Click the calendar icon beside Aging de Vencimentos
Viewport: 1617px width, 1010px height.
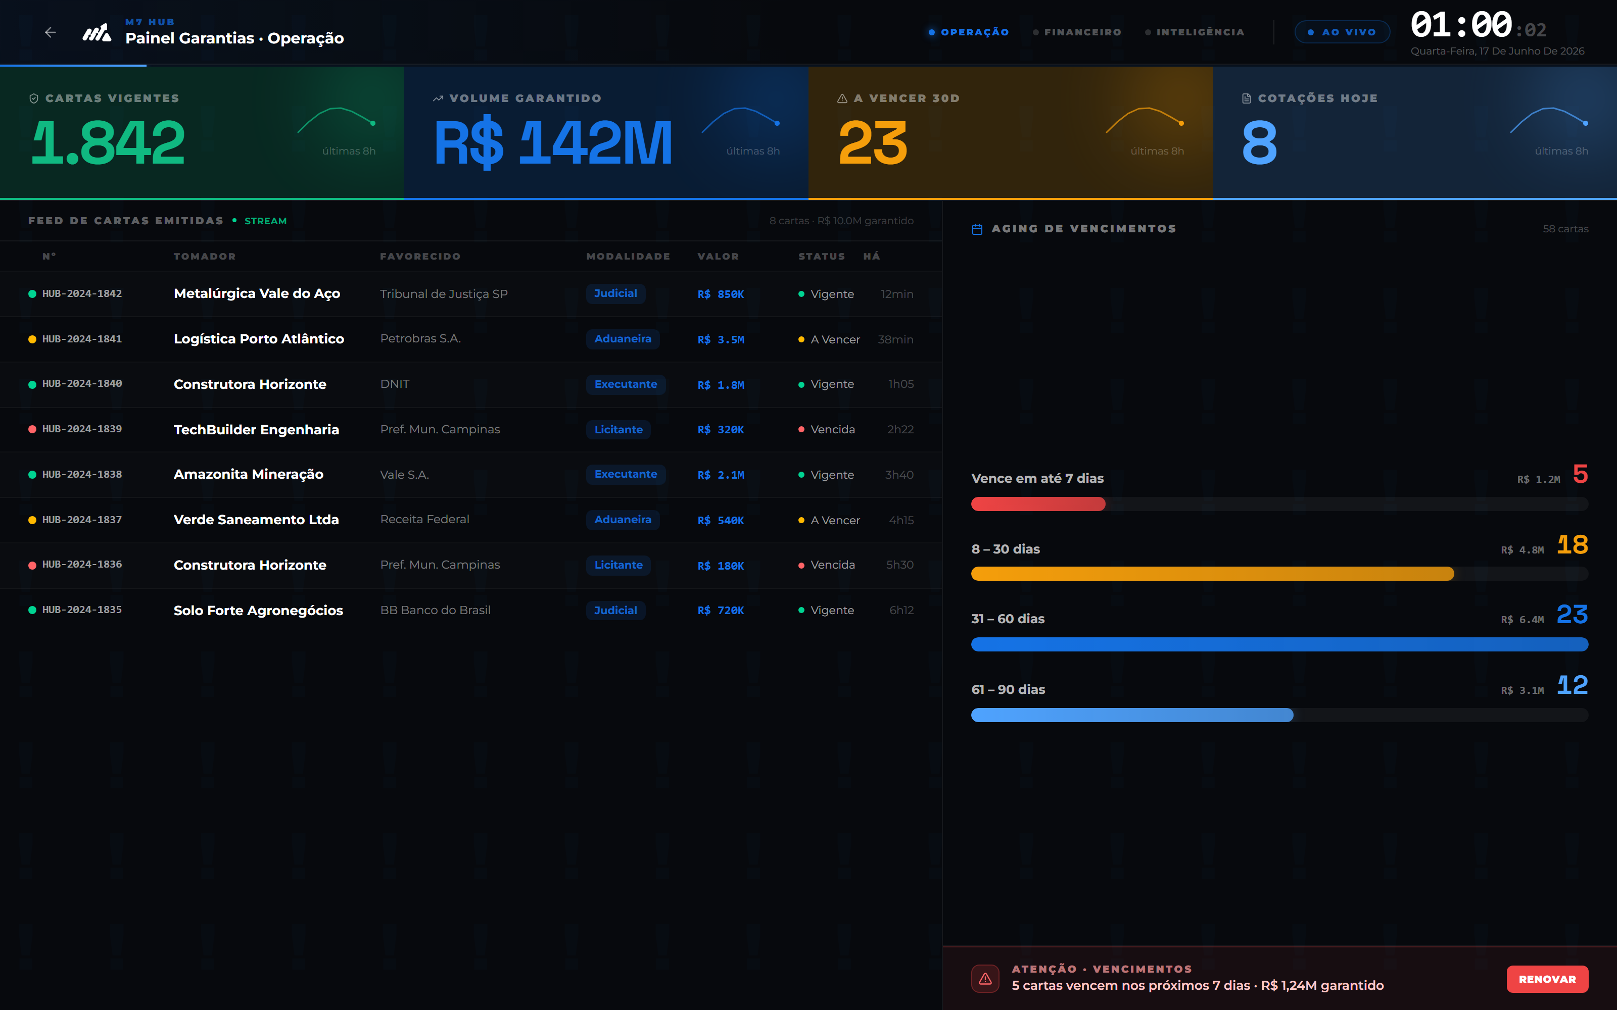[977, 229]
